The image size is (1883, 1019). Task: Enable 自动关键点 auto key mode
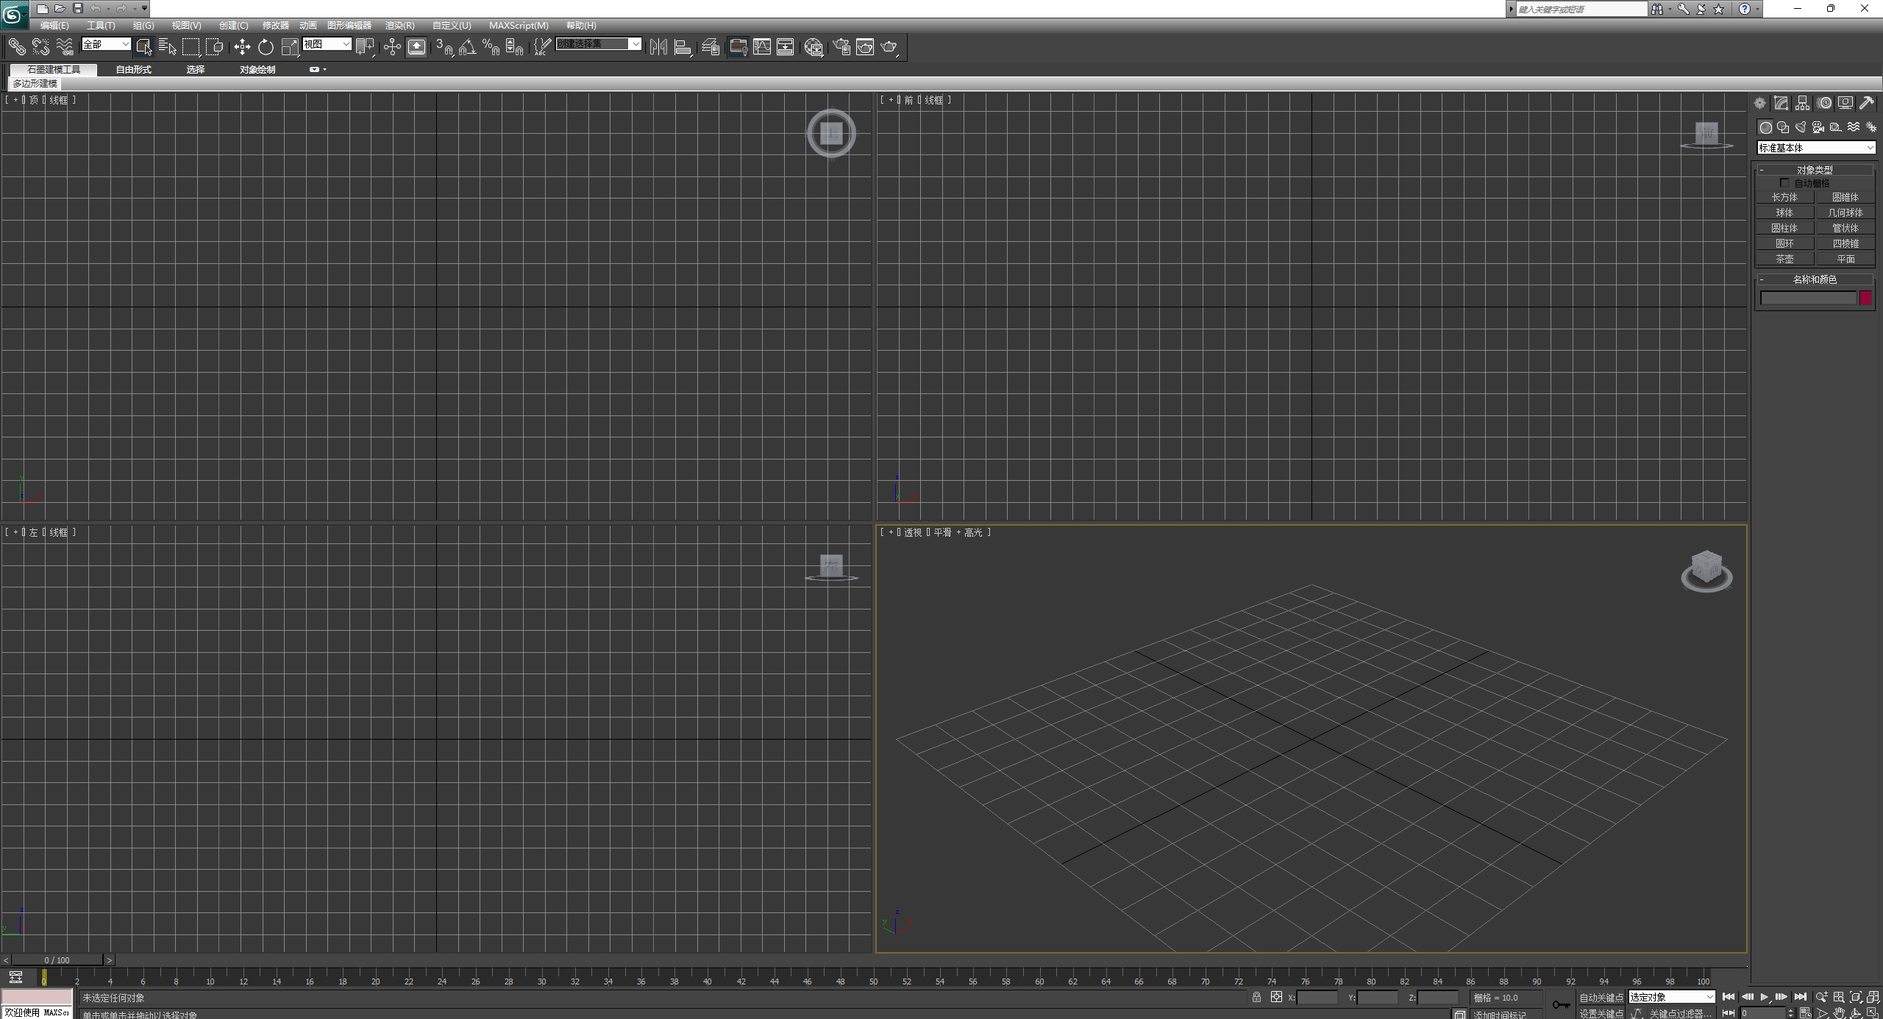point(1601,996)
